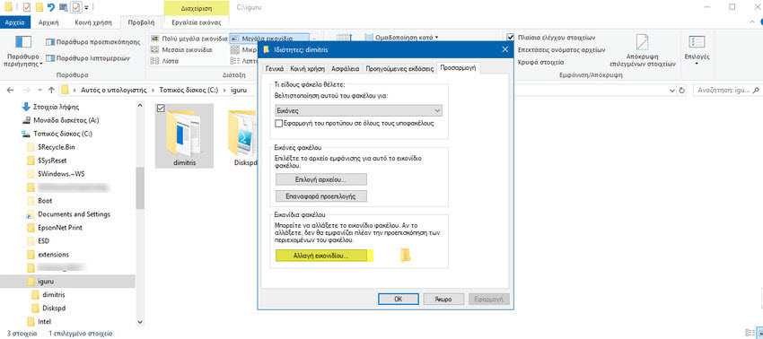Open the Εργαλεία εικόνας ribbon tab
The width and height of the screenshot is (763, 339).
point(197,22)
